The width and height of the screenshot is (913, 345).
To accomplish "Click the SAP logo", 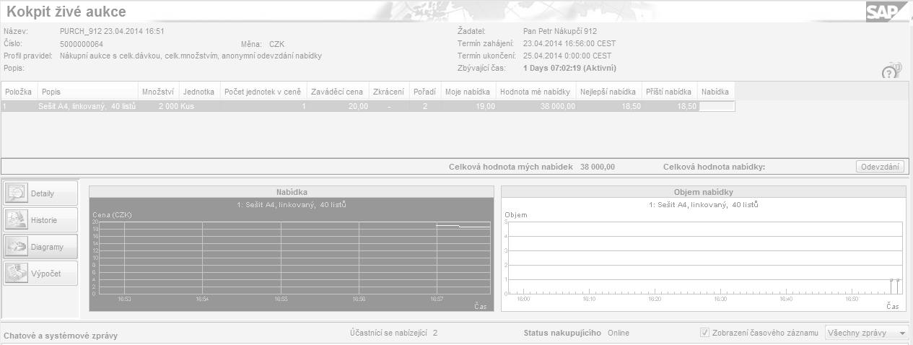I will tap(886, 12).
